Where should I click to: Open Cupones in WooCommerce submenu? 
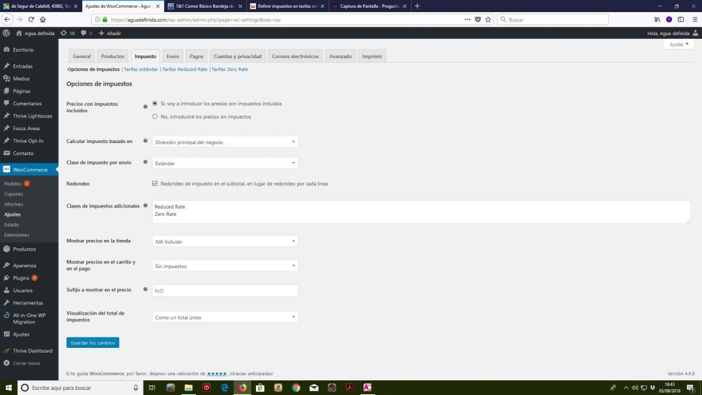point(13,194)
